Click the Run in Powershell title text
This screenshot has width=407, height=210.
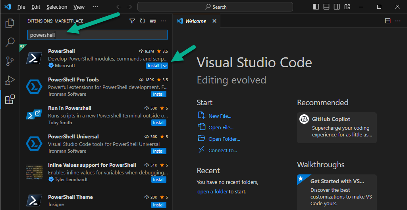(x=69, y=108)
